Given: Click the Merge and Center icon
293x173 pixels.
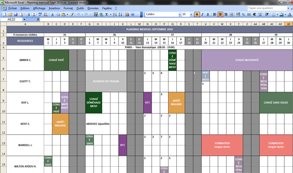Looking at the screenshot, I should click(x=231, y=14).
